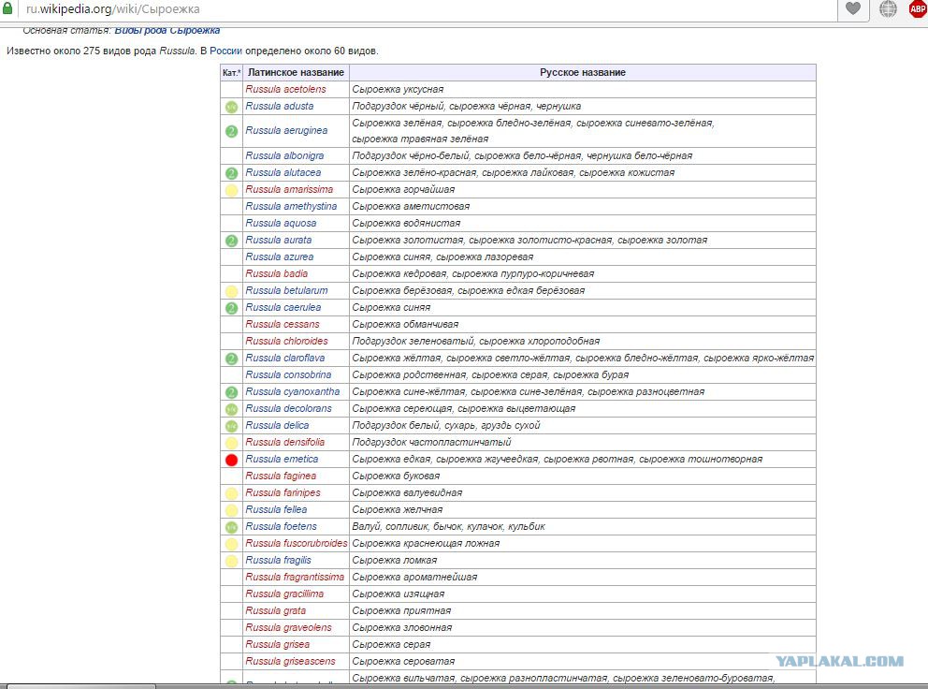Open the Russula faginea link

pyautogui.click(x=282, y=476)
